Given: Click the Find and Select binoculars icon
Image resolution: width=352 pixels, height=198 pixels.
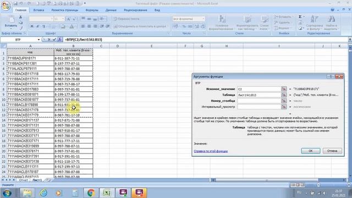Looking at the screenshot, I should pos(331,19).
